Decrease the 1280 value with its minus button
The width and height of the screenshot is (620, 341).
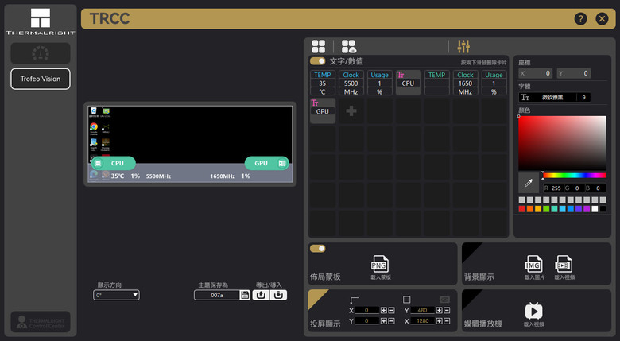447,321
